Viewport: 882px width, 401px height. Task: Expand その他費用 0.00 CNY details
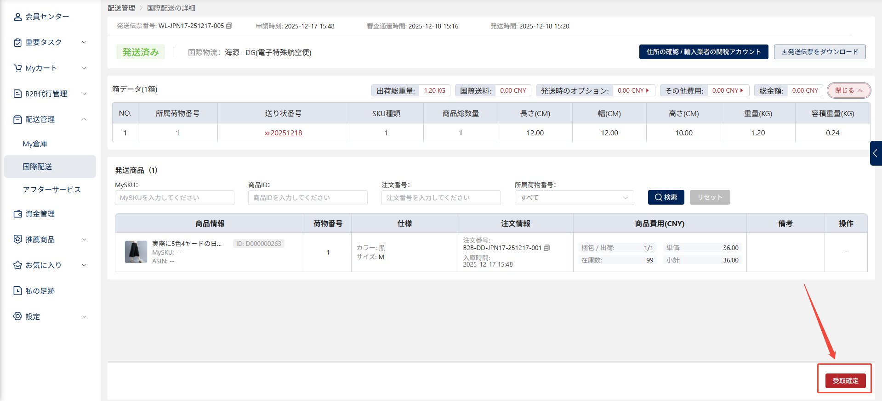tap(728, 91)
